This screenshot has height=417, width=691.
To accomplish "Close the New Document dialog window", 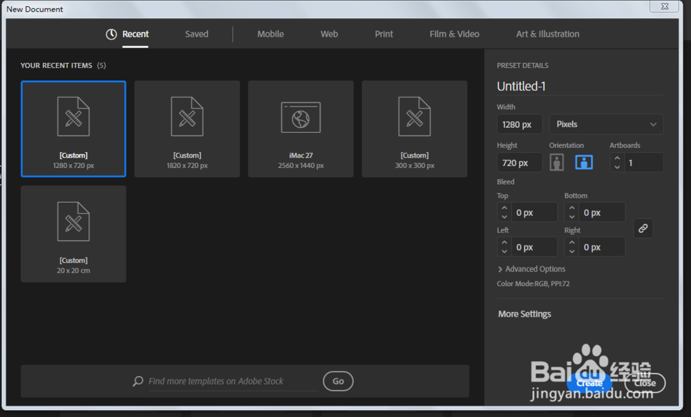I will pos(665,6).
